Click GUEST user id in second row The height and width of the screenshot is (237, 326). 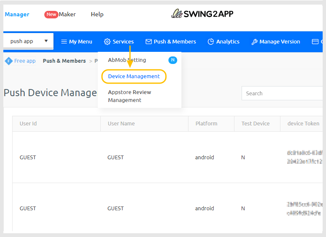coord(28,208)
